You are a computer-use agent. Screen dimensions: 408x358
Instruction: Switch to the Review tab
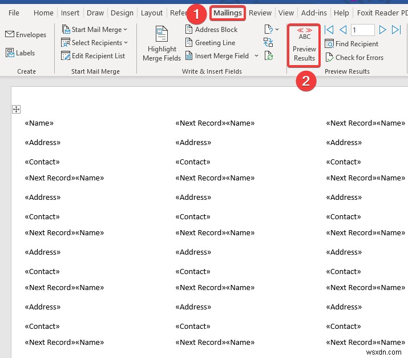(x=260, y=13)
